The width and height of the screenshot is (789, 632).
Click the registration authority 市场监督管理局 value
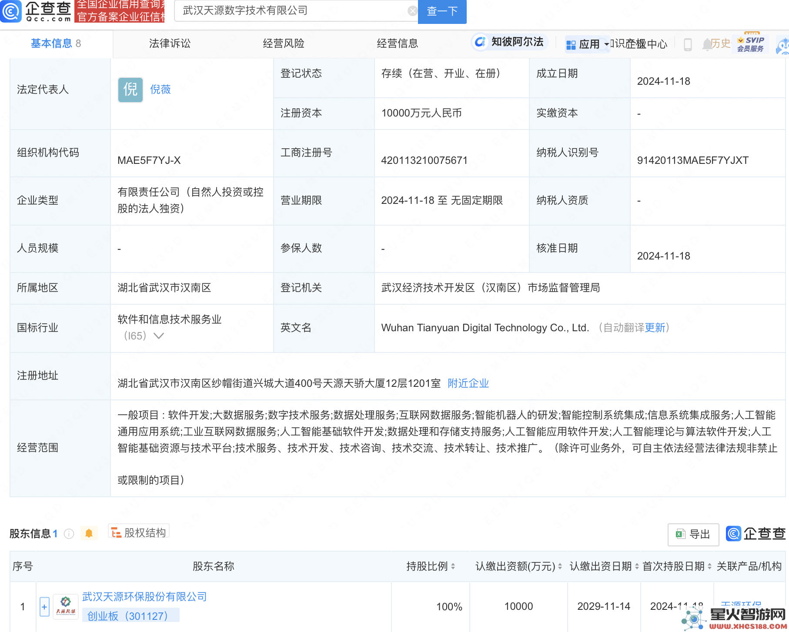pyautogui.click(x=491, y=288)
